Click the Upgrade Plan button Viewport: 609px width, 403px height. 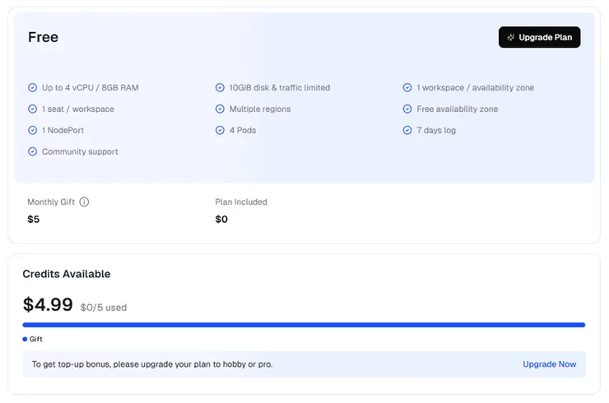pos(539,37)
